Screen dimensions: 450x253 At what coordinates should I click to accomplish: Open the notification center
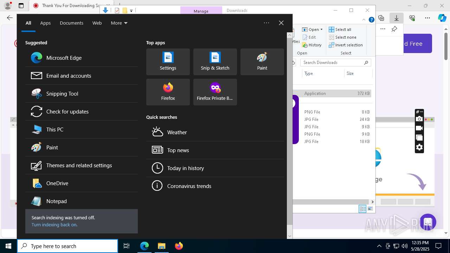(x=438, y=246)
